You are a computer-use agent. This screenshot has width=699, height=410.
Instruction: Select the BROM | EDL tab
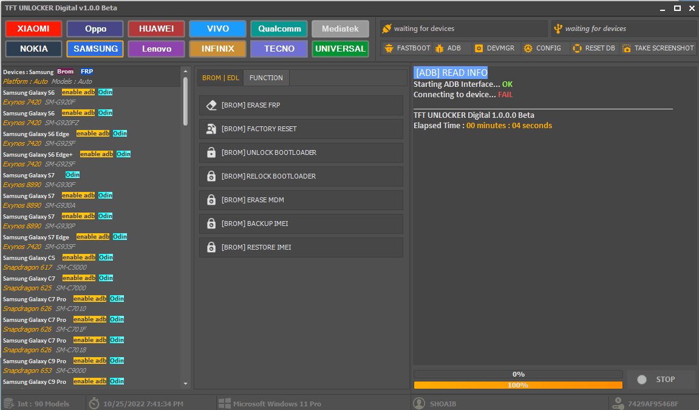220,77
